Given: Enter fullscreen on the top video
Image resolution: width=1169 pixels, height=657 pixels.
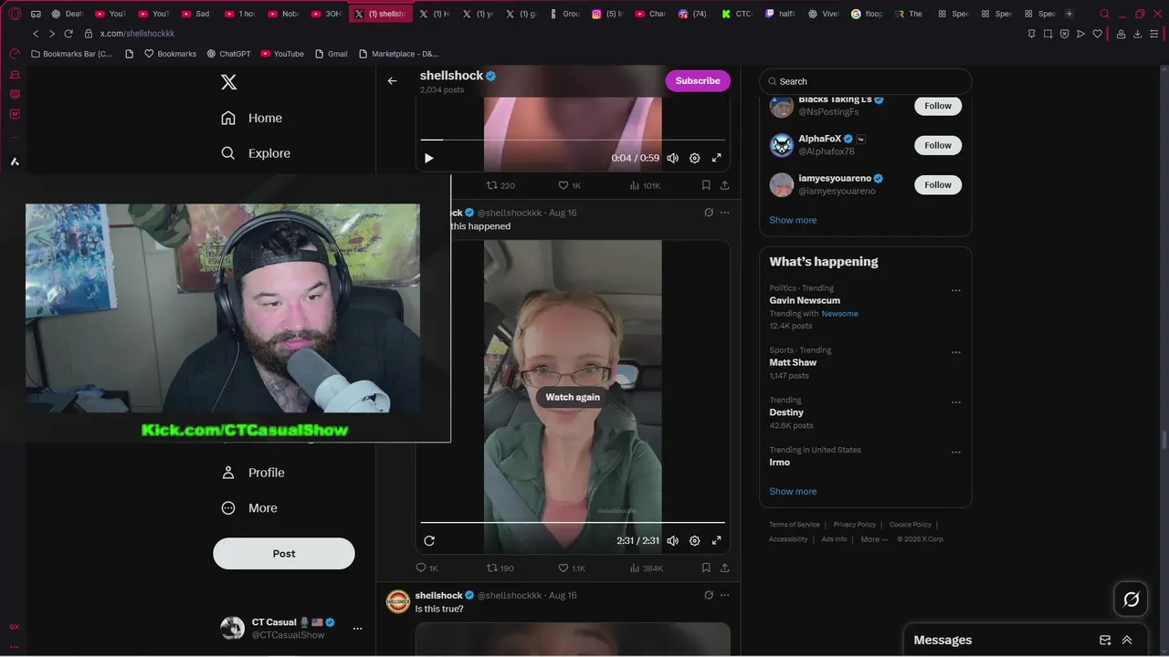Looking at the screenshot, I should (x=717, y=158).
